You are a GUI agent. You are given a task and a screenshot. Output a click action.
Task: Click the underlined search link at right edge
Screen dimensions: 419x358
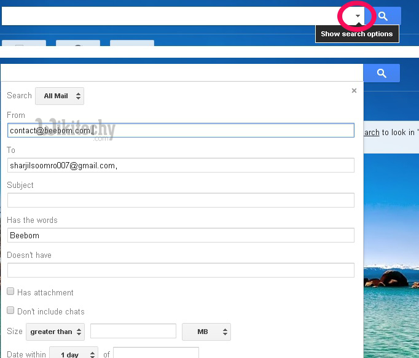[x=371, y=132]
